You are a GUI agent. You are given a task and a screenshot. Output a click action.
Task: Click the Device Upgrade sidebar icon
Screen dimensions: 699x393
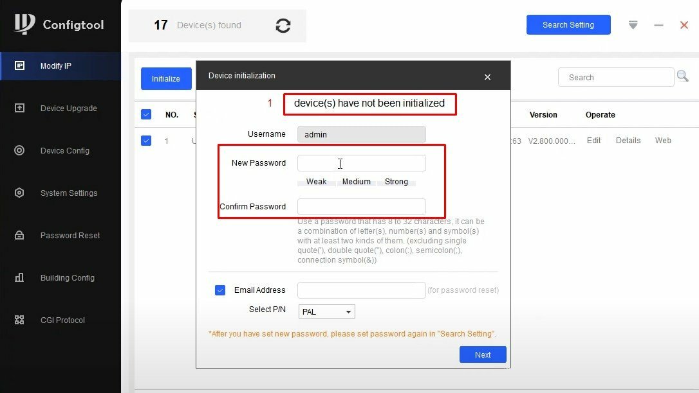(19, 108)
